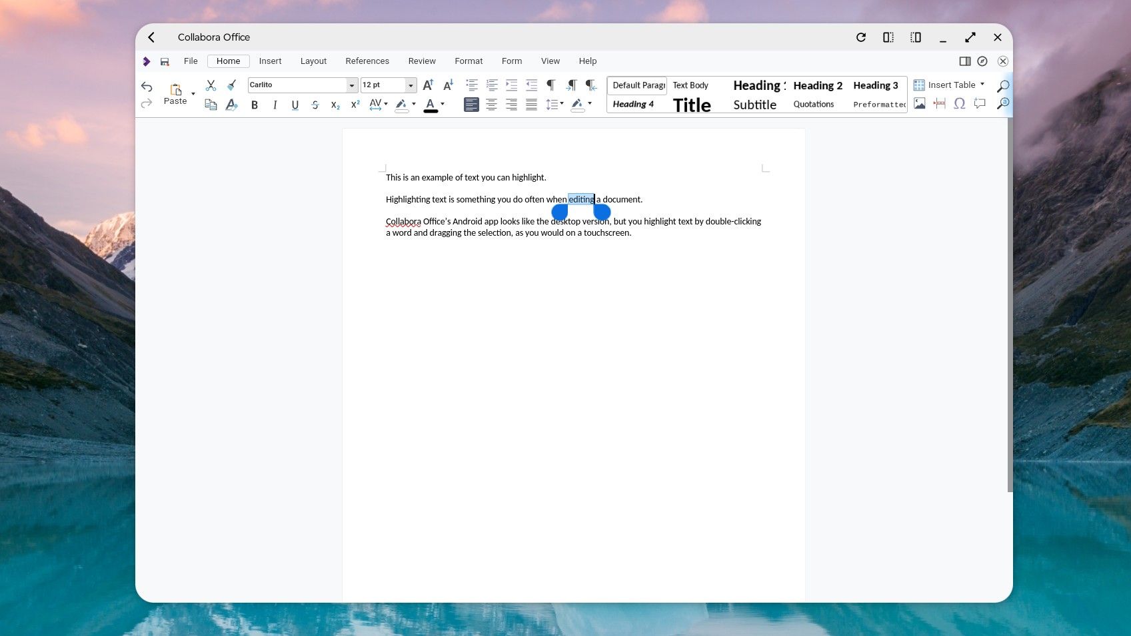Toggle Bold formatting
This screenshot has width=1131, height=636.
click(x=254, y=105)
